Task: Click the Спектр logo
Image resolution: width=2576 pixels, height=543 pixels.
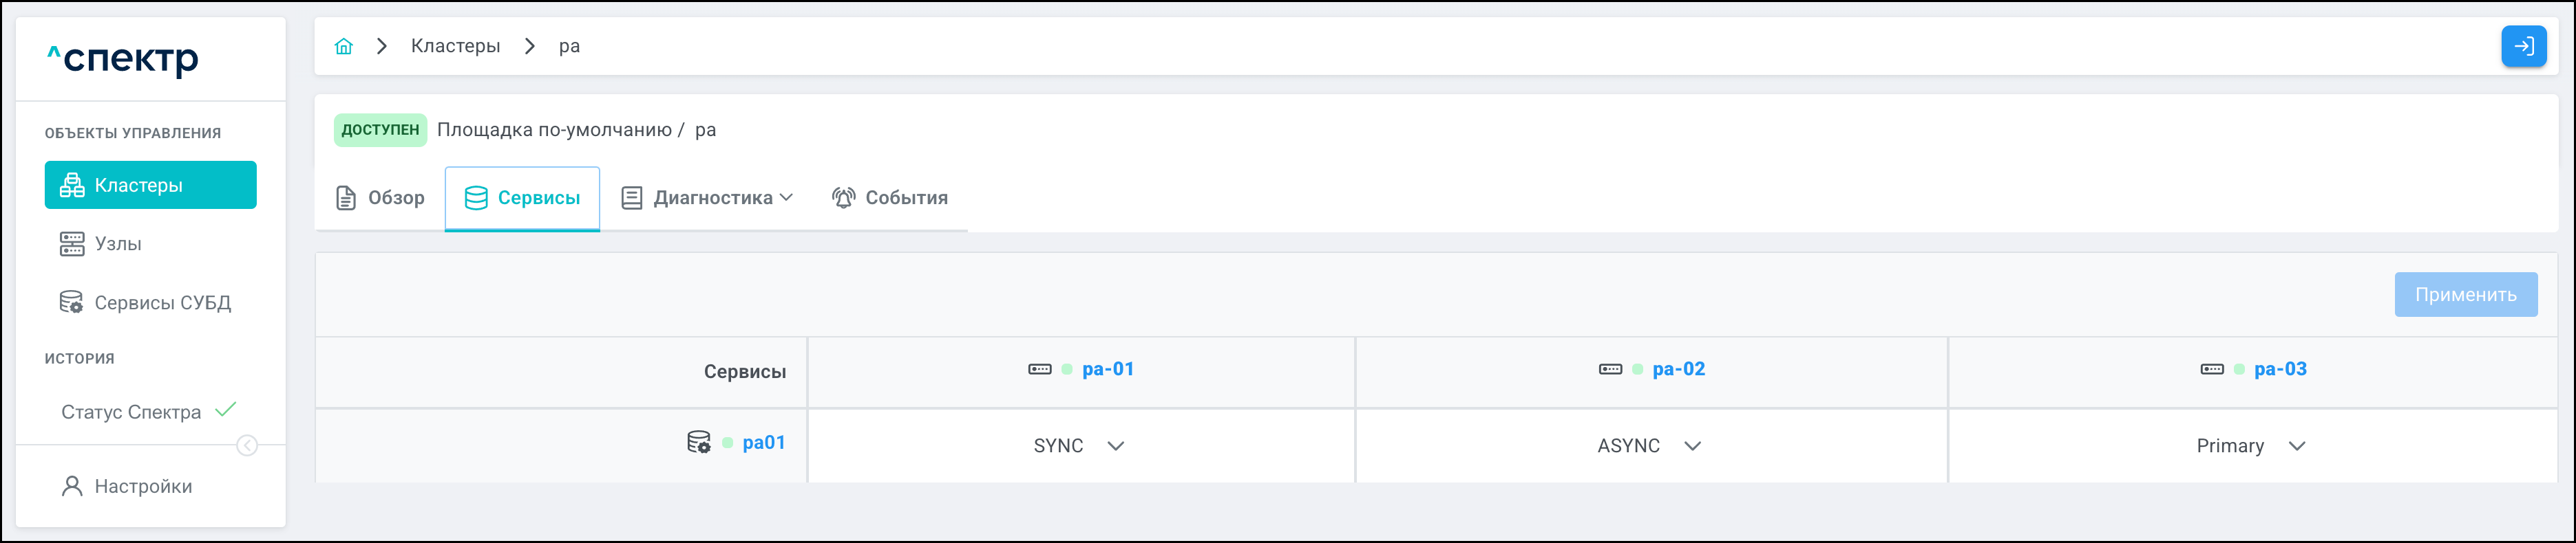Action: tap(123, 59)
